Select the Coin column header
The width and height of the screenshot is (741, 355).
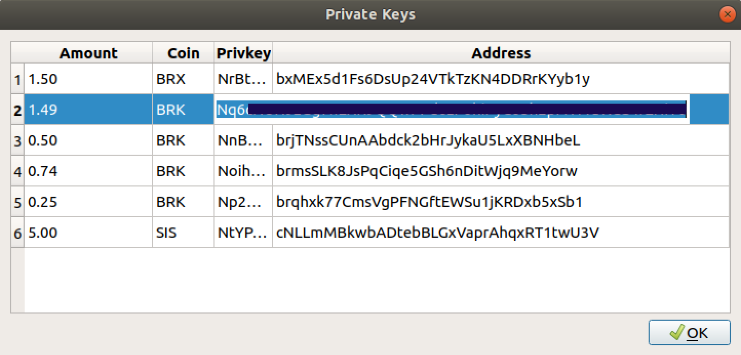(182, 53)
